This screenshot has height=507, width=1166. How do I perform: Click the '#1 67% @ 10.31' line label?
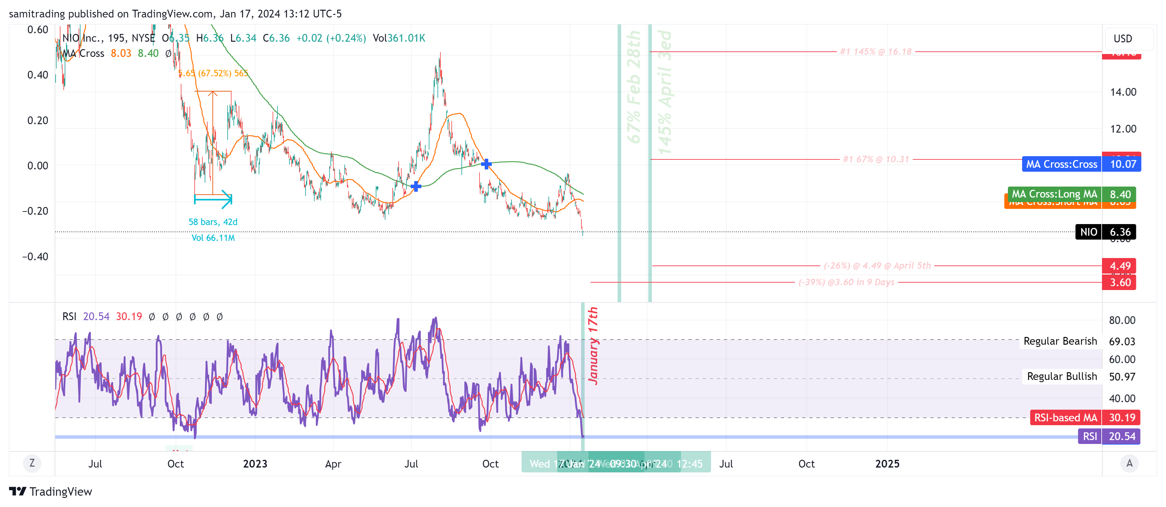(876, 159)
